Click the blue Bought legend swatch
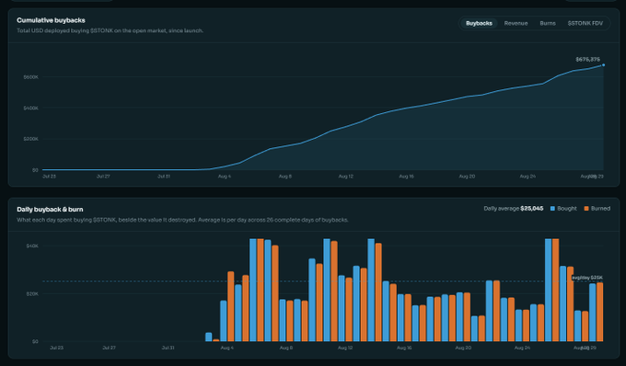 tap(552, 209)
